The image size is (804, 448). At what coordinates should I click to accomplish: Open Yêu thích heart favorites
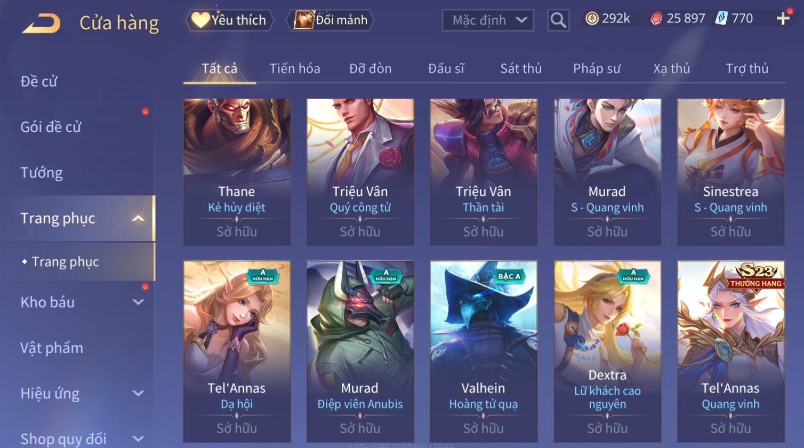coord(229,20)
